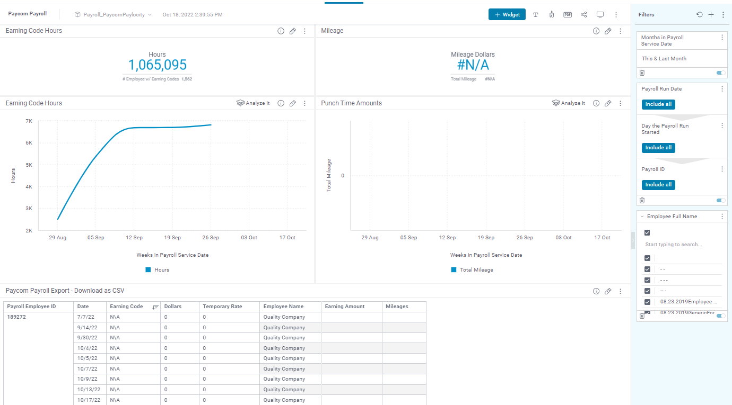
Task: Open Paycom Payroll Export widget three-dot menu
Action: click(x=620, y=291)
